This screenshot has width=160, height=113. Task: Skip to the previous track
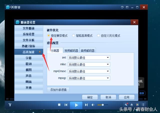click(x=66, y=105)
